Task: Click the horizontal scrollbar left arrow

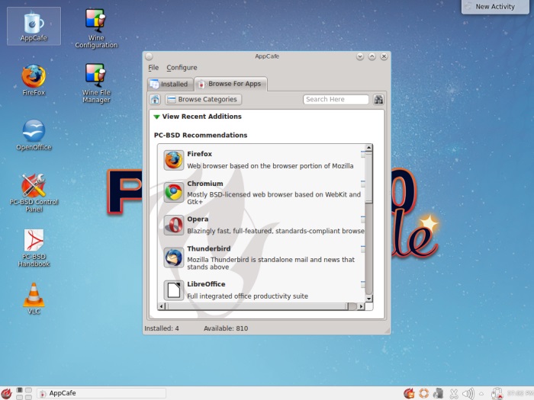Action: click(x=162, y=306)
